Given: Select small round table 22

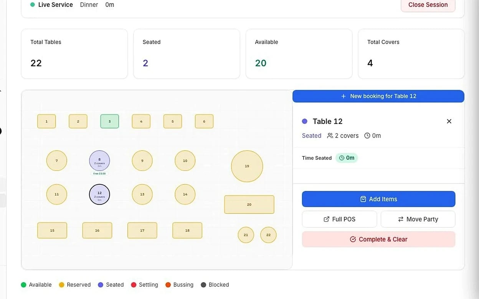Looking at the screenshot, I should (268, 235).
